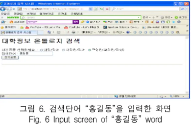Click the localhost address bar
Image resolution: width=191 pixels, height=124 pixels.
tap(54, 9)
